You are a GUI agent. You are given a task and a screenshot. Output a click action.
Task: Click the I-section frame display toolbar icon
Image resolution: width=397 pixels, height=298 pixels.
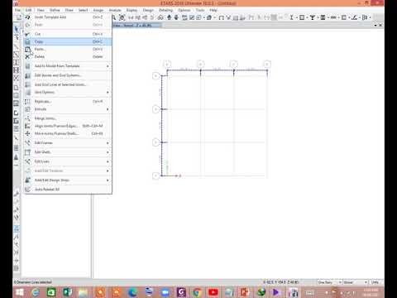[x=291, y=17]
